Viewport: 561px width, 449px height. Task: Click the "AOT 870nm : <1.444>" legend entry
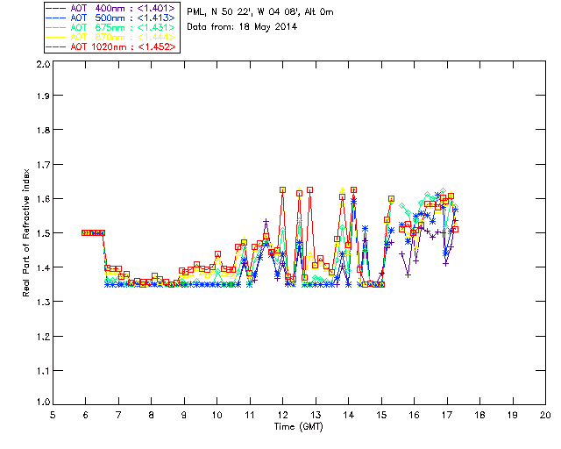coord(111,37)
